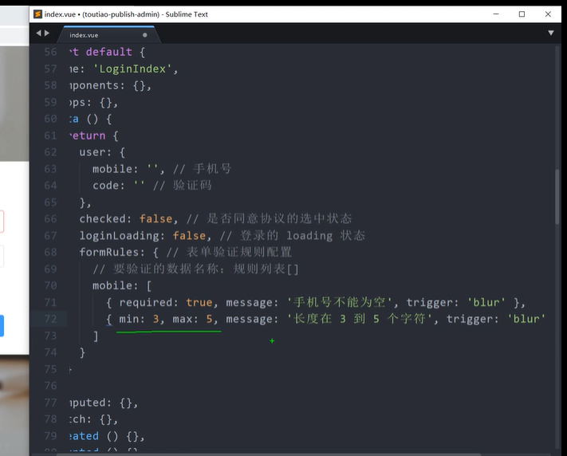Click the Sublime Text application icon in title bar
This screenshot has width=567, height=456.
tap(37, 14)
